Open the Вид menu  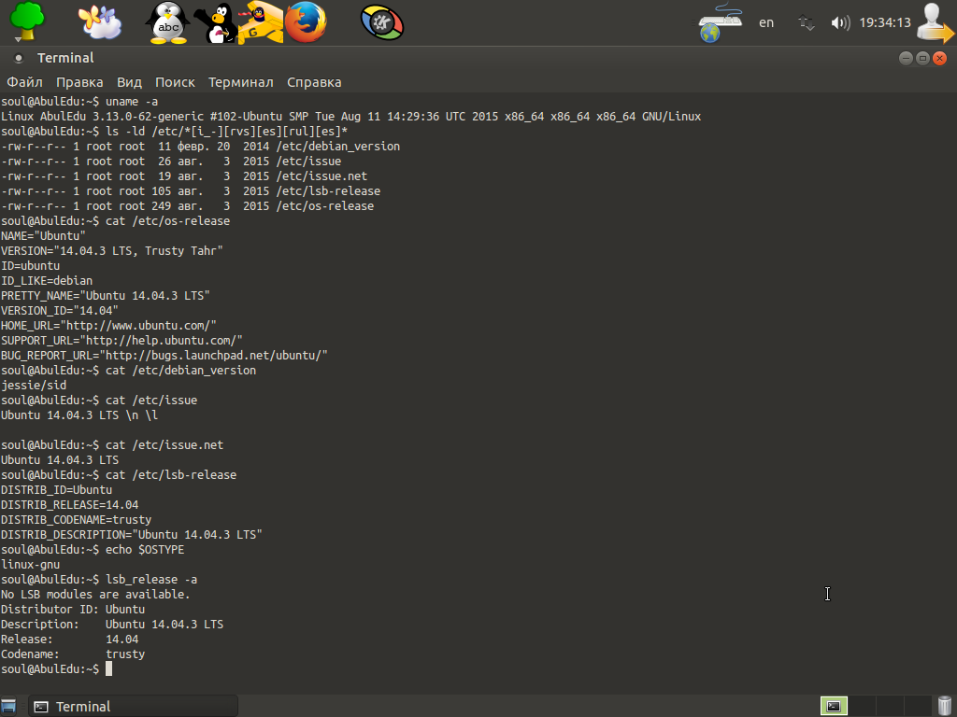[x=129, y=82]
